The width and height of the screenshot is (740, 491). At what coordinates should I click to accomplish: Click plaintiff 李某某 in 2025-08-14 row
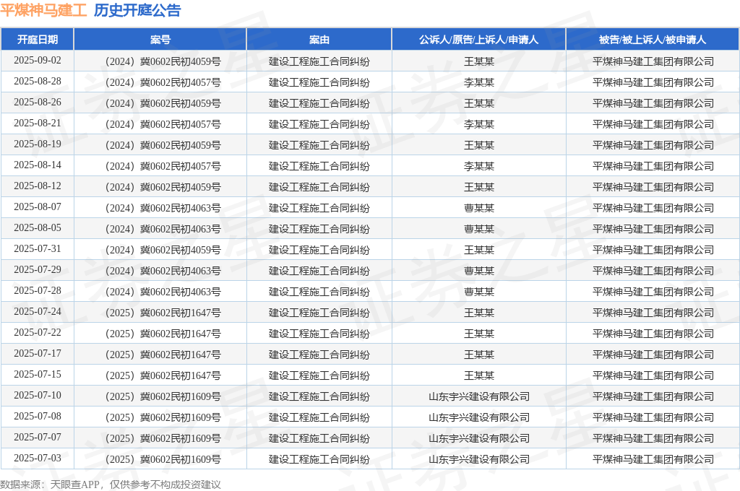pyautogui.click(x=478, y=166)
